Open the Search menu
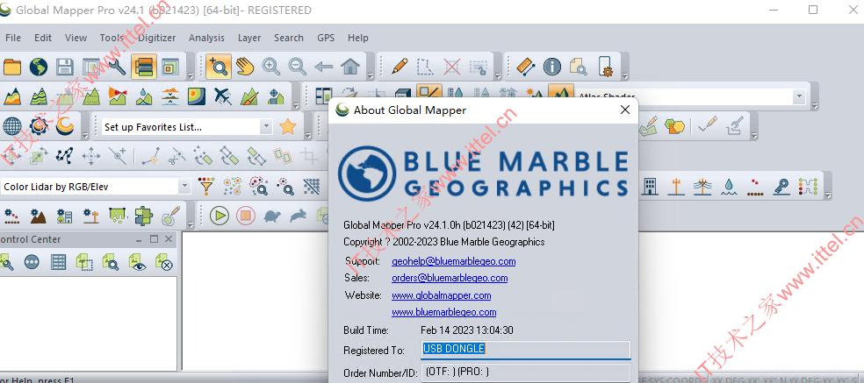 point(289,38)
